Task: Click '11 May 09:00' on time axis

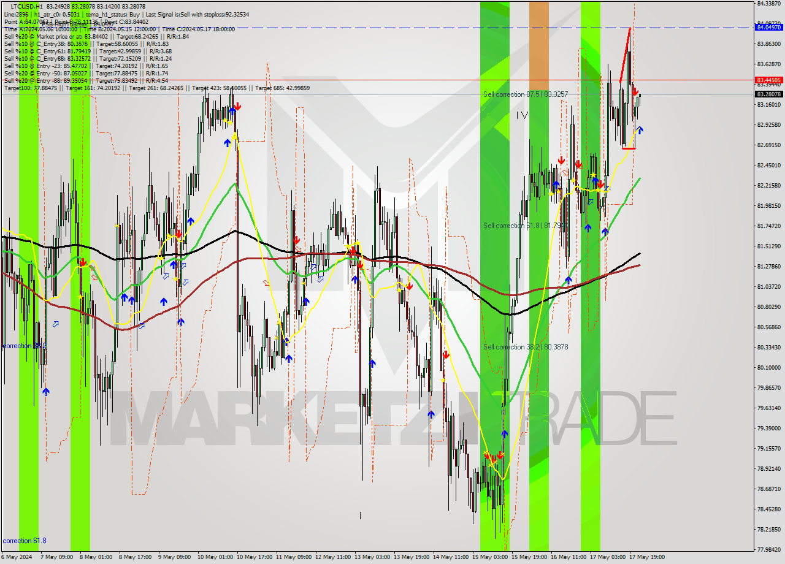Action: point(293,557)
